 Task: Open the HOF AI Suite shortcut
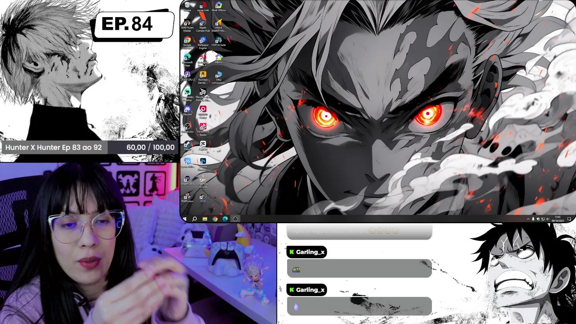pyautogui.click(x=219, y=42)
